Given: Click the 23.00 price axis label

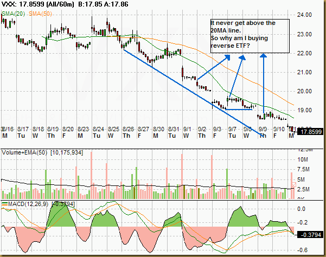Looking at the screenshot, I should [x=305, y=34].
